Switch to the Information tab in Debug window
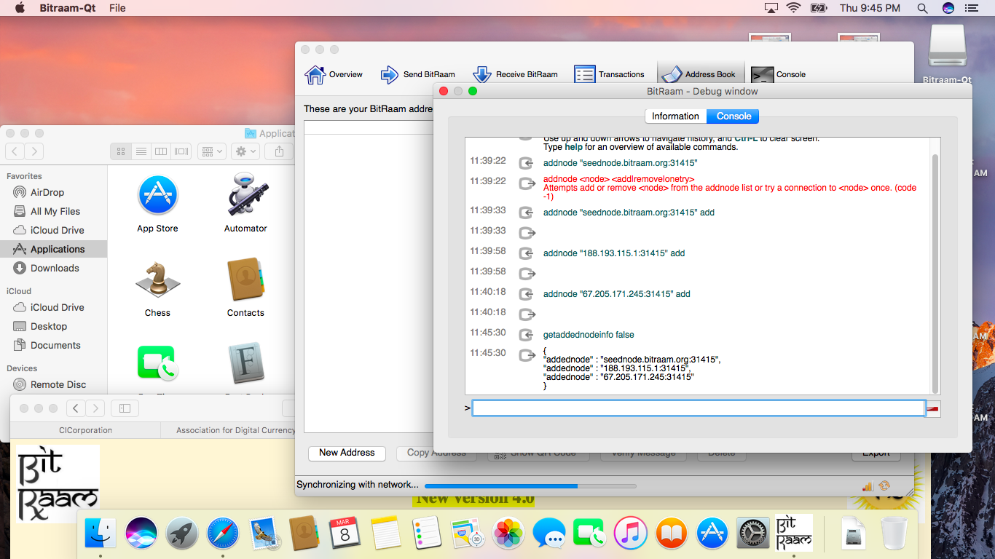This screenshot has height=559, width=995. [x=675, y=116]
